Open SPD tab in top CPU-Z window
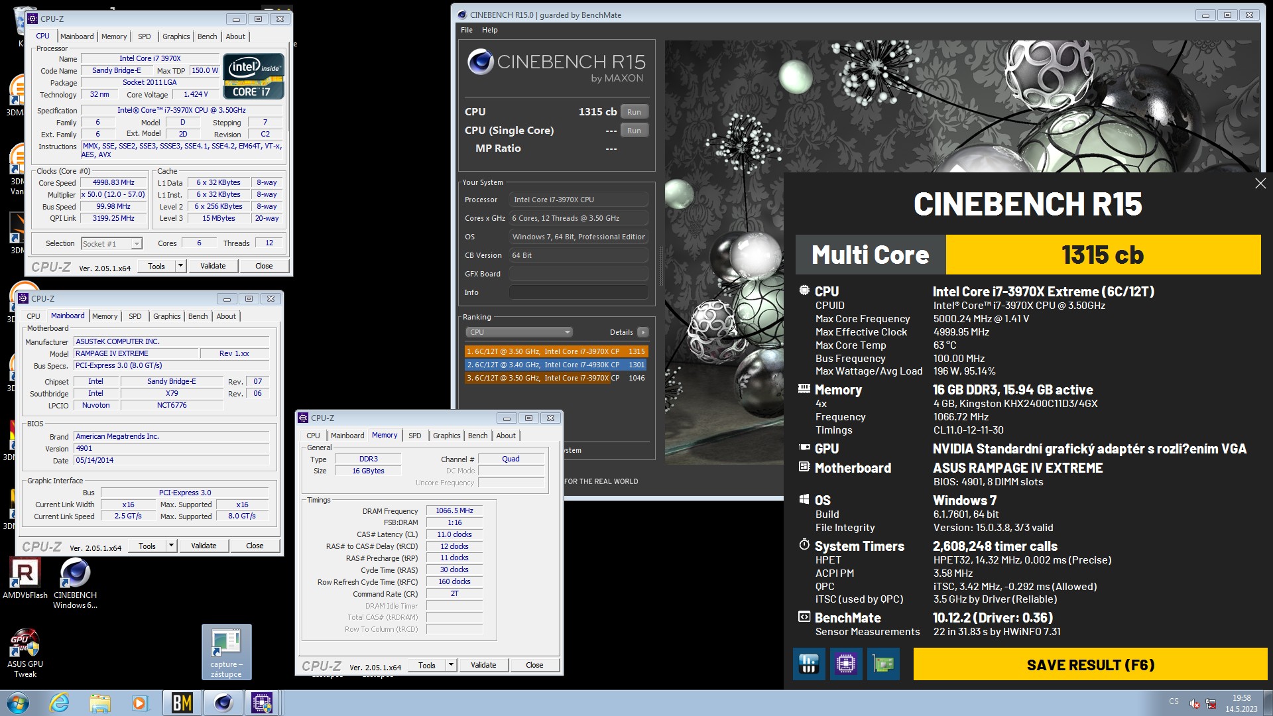The height and width of the screenshot is (716, 1273). coord(144,36)
